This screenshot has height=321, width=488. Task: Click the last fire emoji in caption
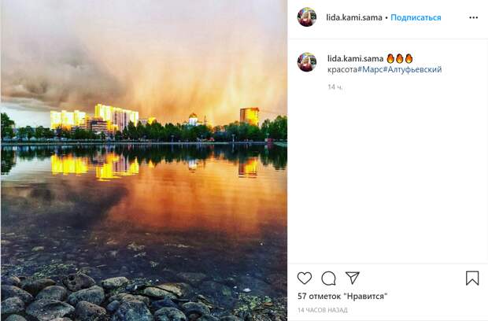[409, 58]
